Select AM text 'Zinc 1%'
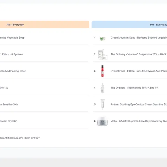The height and width of the screenshot is (167, 167). [4, 88]
